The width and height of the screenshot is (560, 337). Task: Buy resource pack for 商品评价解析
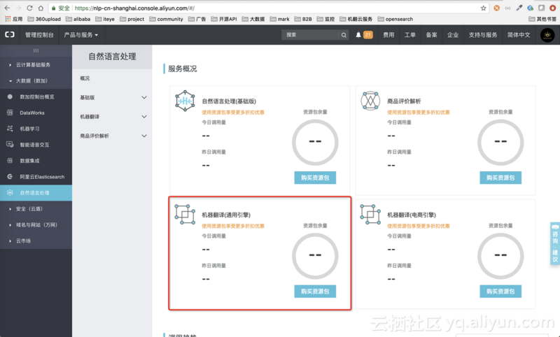click(500, 178)
